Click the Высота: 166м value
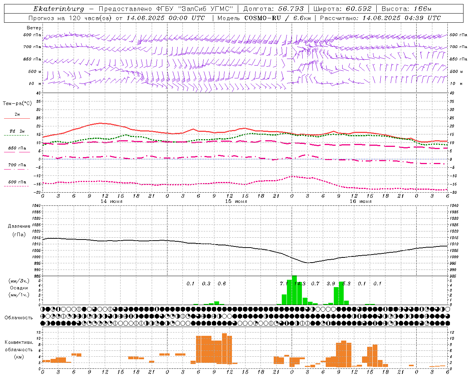Image resolution: width=469 pixels, height=375 pixels. pos(406,9)
